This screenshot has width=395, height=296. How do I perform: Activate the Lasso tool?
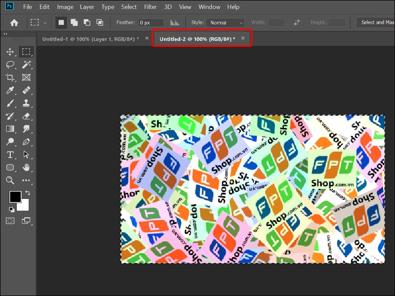10,64
